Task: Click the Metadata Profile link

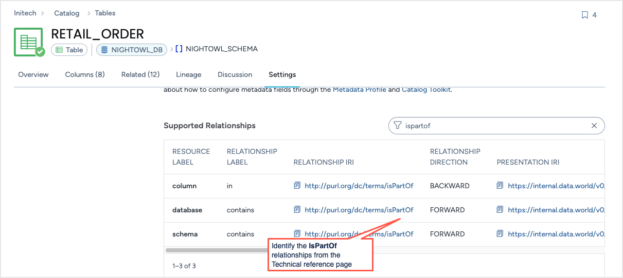Action: coord(359,90)
